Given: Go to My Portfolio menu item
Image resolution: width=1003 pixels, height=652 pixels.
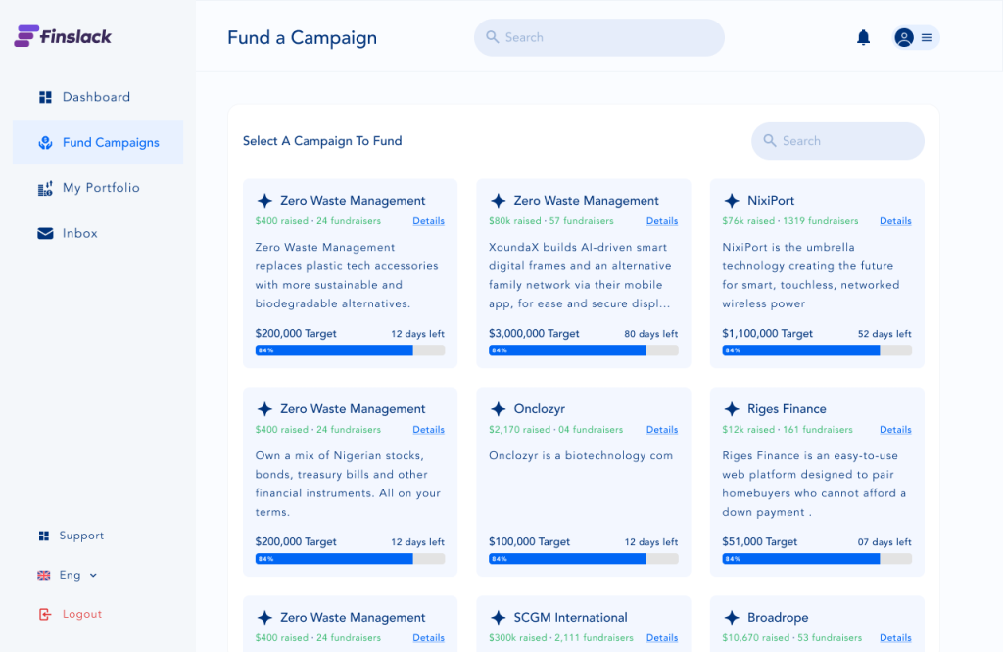Looking at the screenshot, I should (x=101, y=188).
